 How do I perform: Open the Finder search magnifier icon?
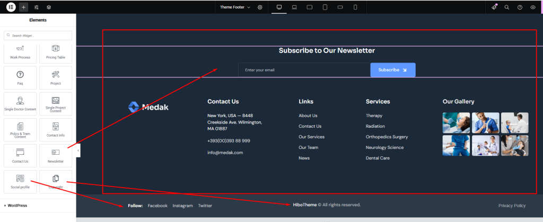[x=506, y=7]
